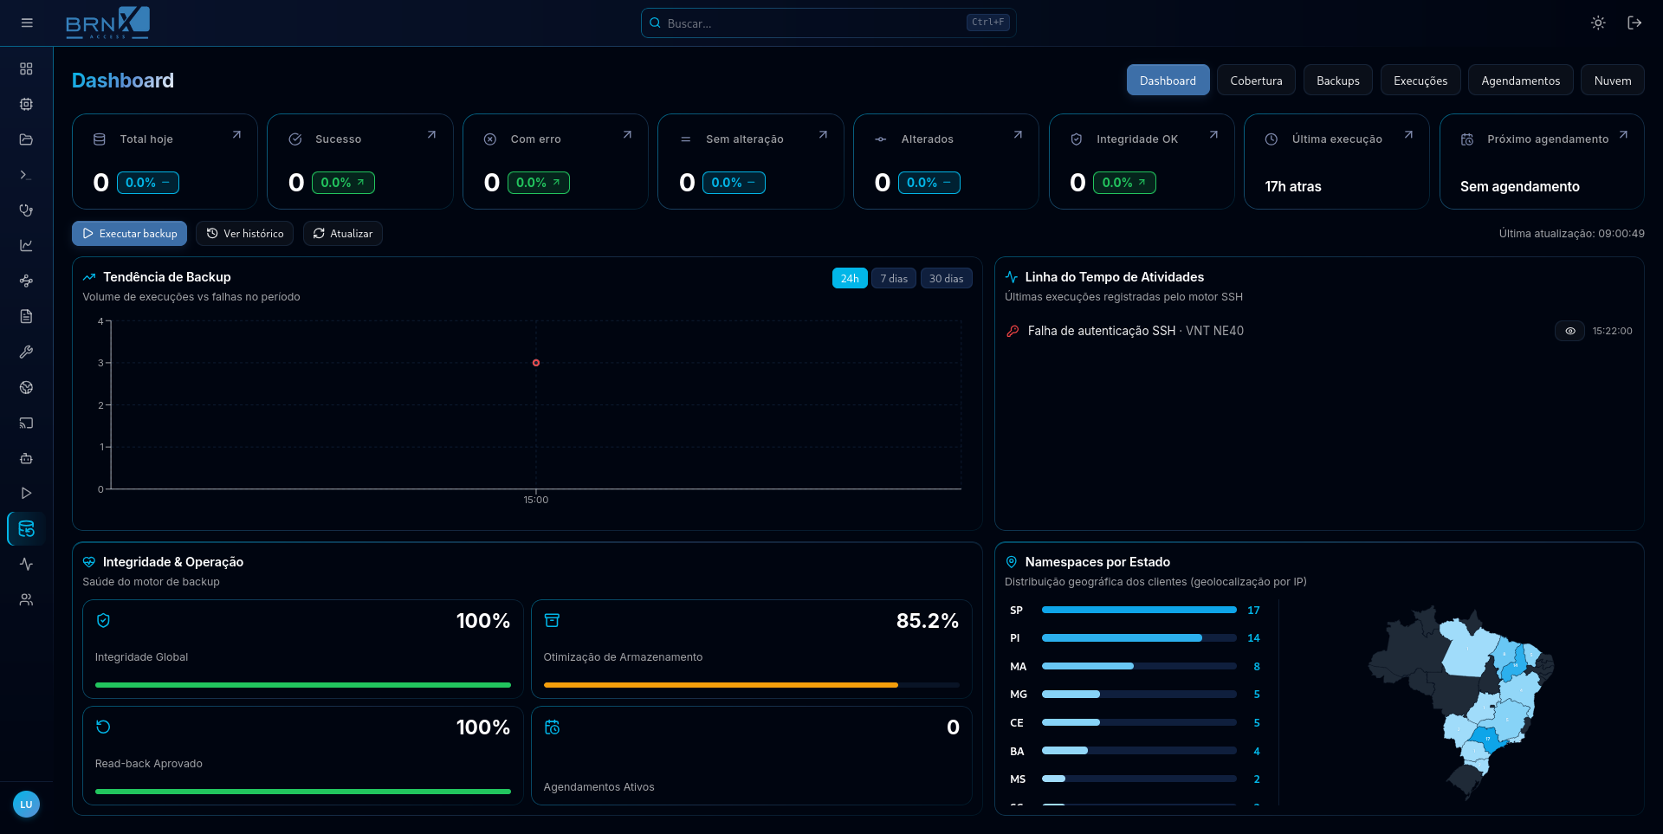Open the folder sidebar icon
Screen dimensions: 1663x834
coord(26,139)
